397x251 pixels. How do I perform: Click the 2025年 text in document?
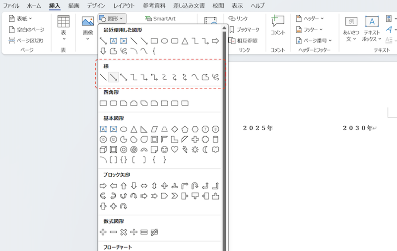258,128
